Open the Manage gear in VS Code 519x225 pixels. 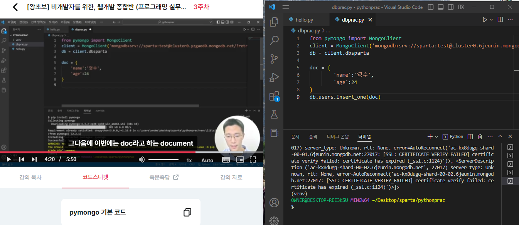tap(274, 220)
